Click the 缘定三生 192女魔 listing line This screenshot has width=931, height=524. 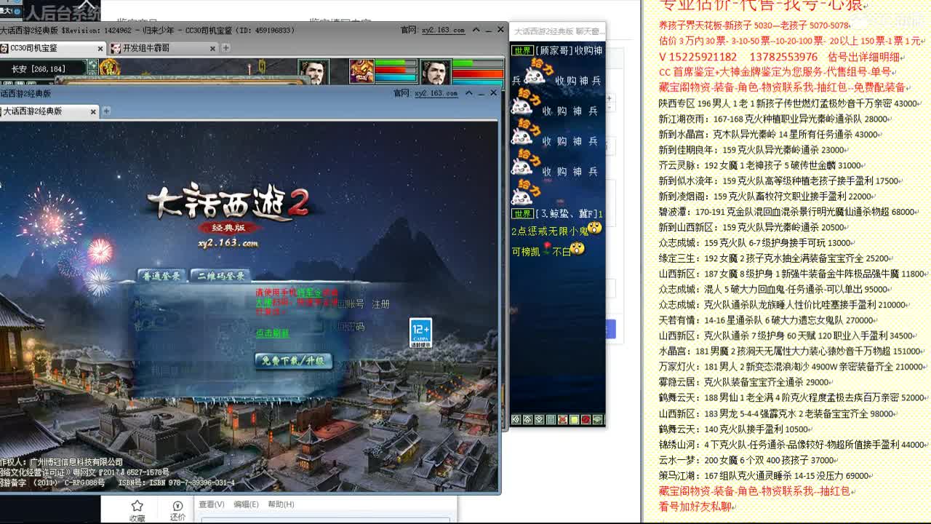click(774, 258)
